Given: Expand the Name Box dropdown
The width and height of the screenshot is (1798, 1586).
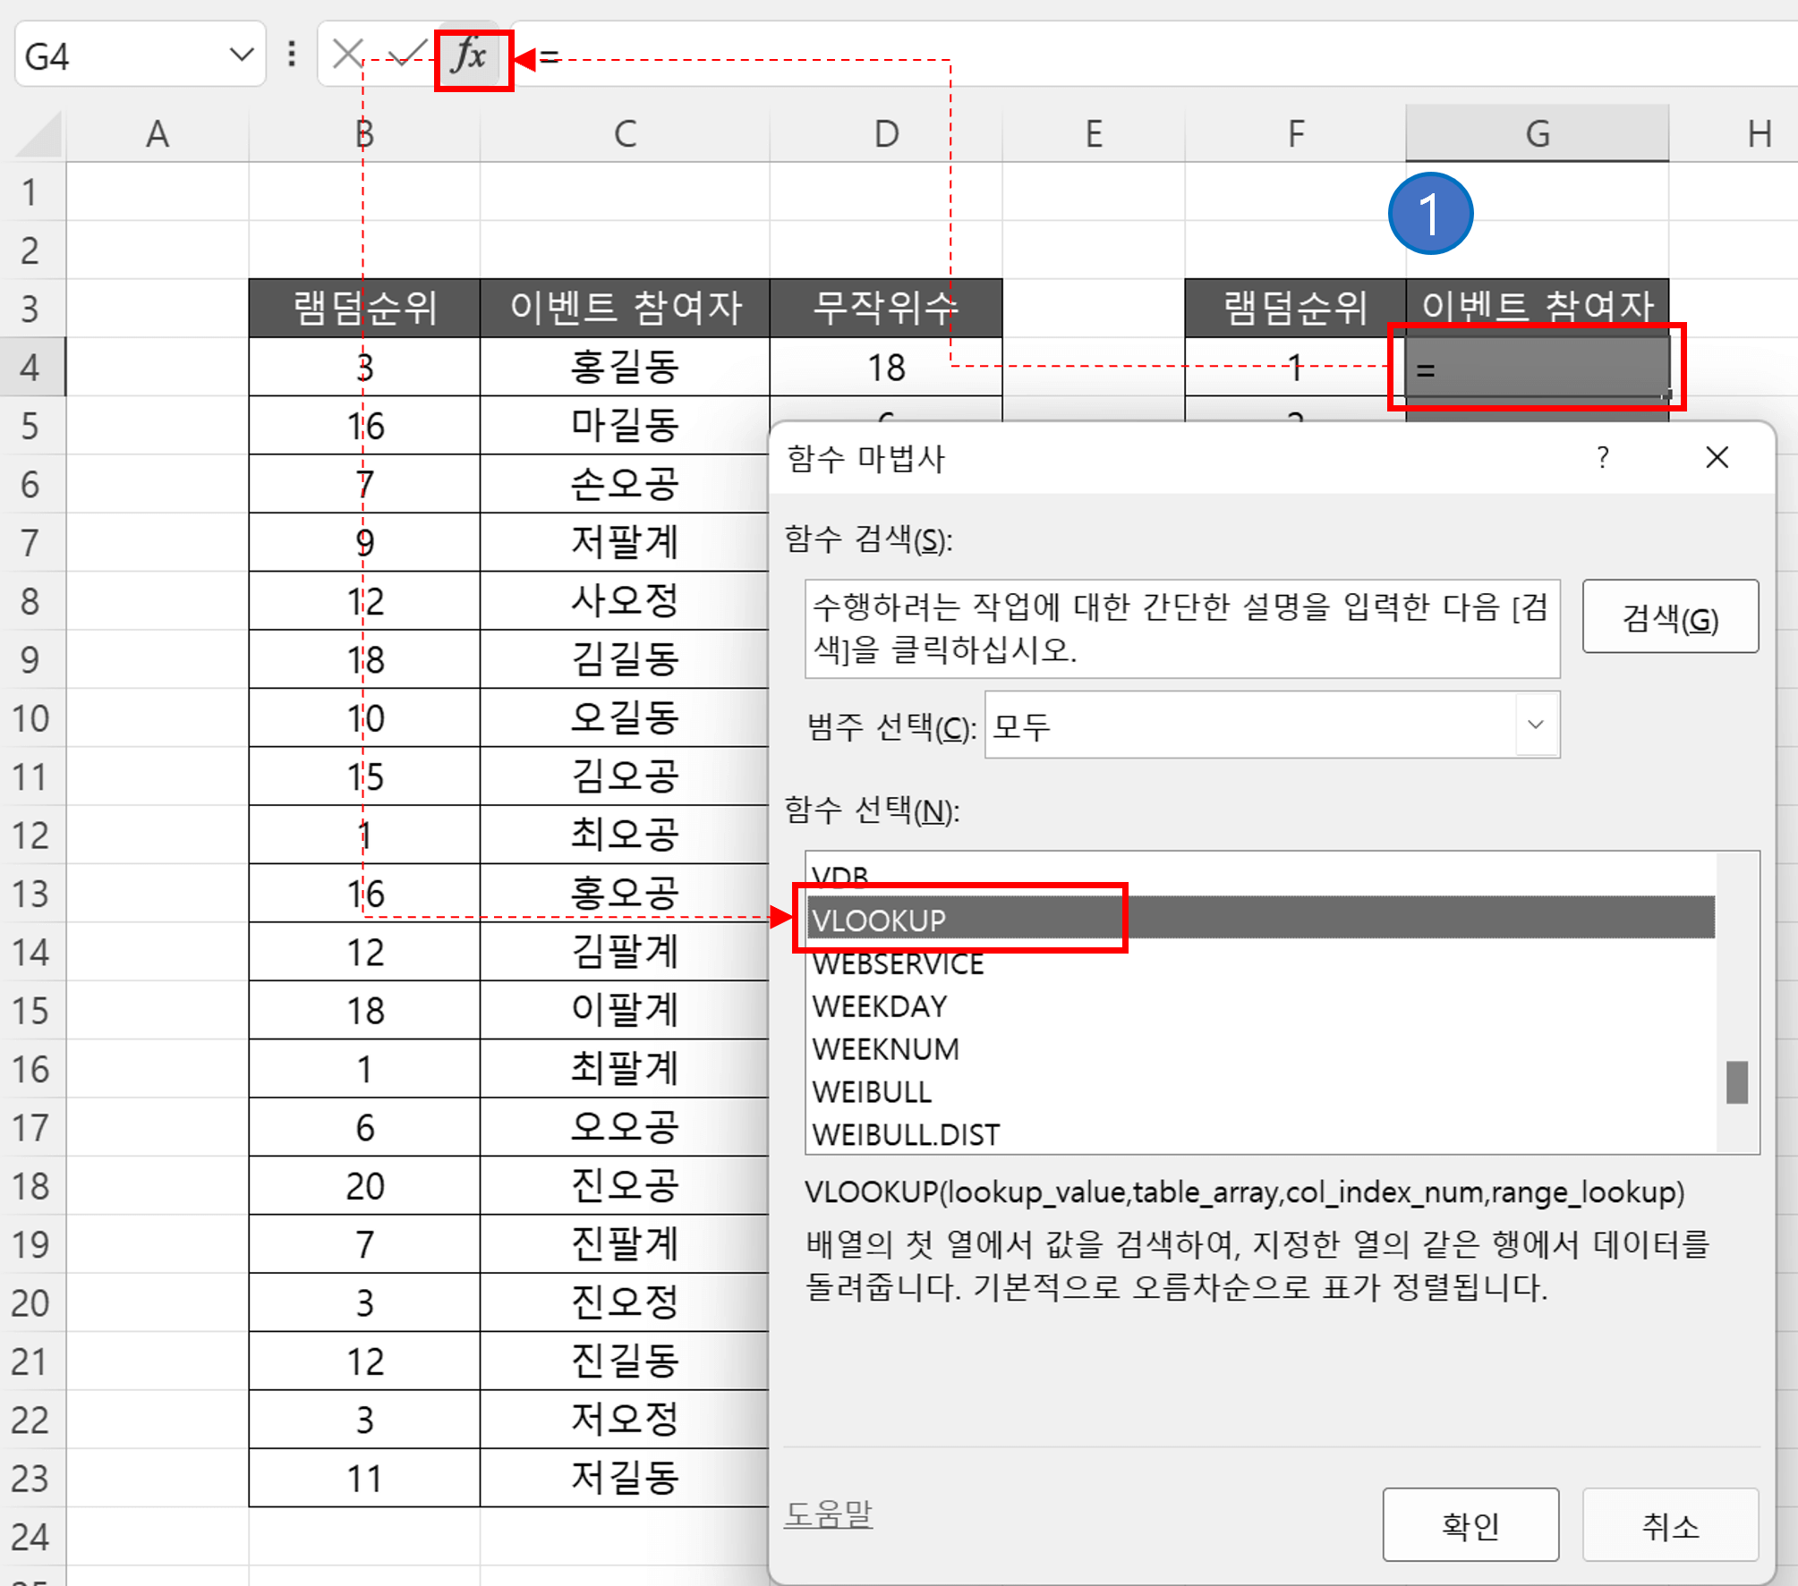Looking at the screenshot, I should click(240, 54).
